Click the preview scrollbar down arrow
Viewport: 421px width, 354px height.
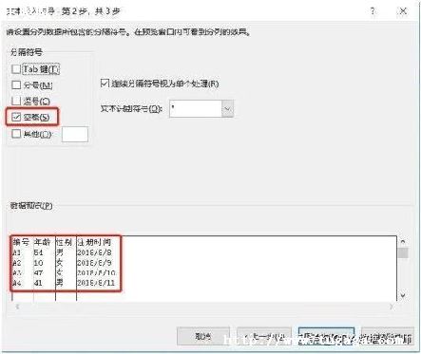pos(403,295)
